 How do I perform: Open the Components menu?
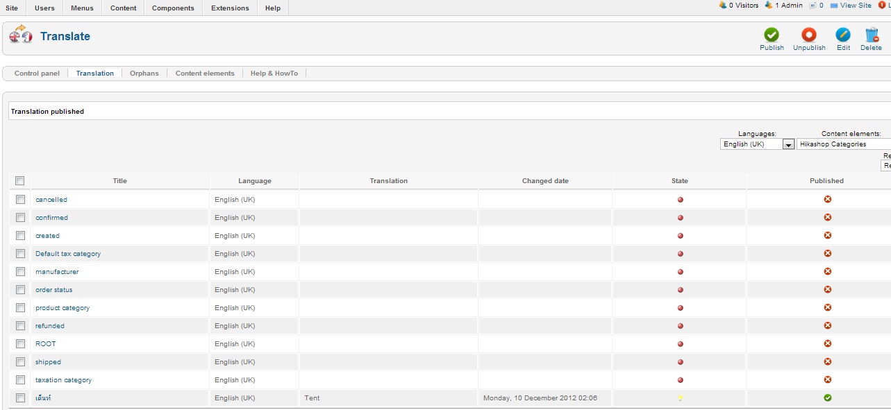173,8
